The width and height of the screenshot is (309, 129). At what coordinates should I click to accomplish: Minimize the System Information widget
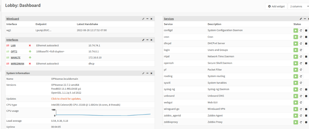click(147, 73)
